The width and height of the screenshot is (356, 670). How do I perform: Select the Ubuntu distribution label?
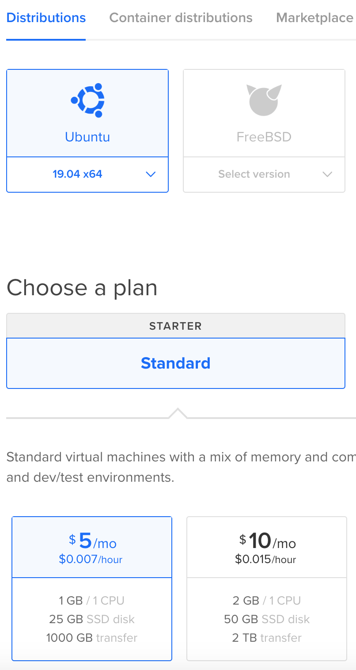click(x=87, y=137)
